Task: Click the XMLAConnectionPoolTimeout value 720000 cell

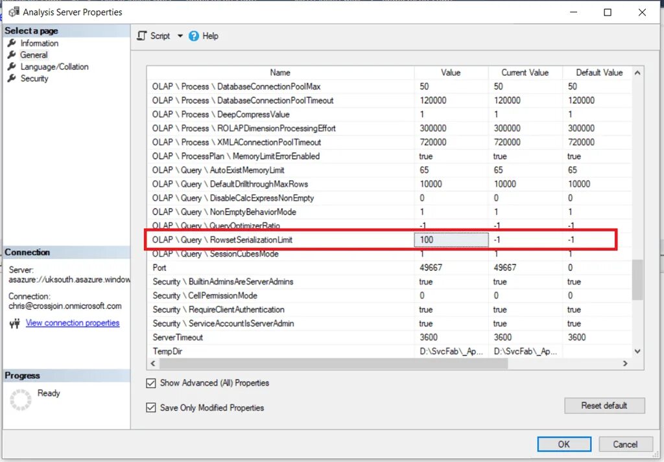Action: click(x=451, y=142)
